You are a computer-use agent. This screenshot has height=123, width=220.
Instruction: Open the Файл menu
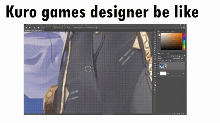click(x=28, y=25)
